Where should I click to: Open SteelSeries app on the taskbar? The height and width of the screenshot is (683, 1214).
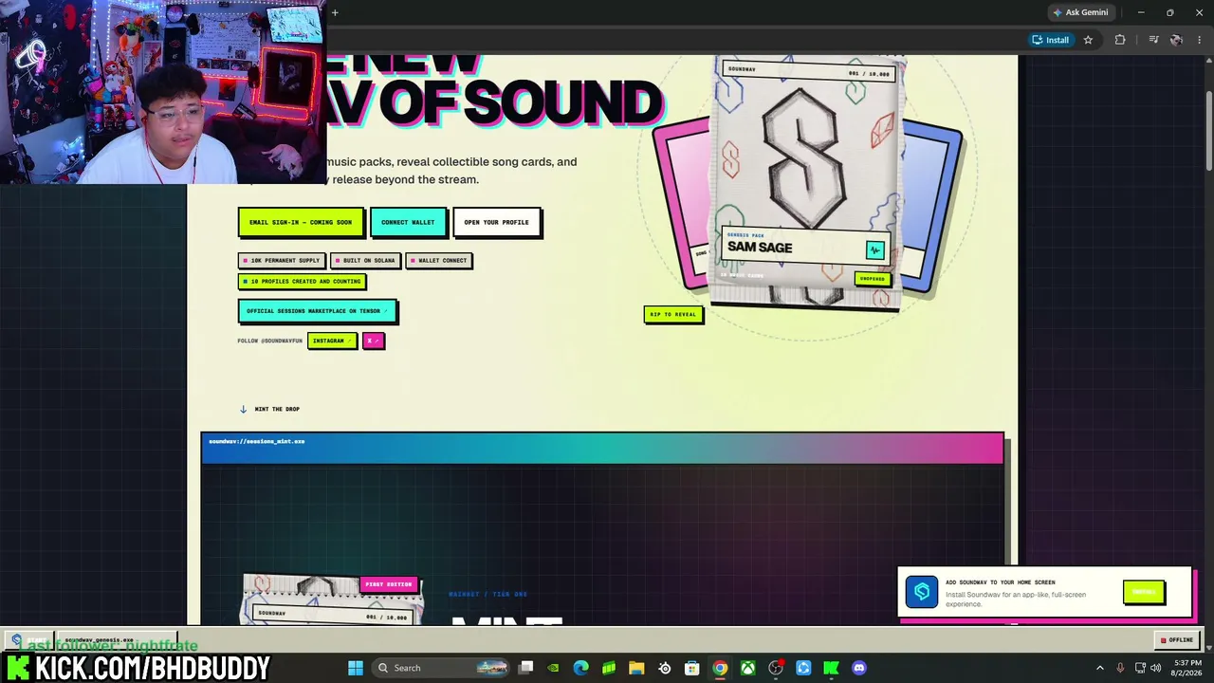[x=664, y=668]
